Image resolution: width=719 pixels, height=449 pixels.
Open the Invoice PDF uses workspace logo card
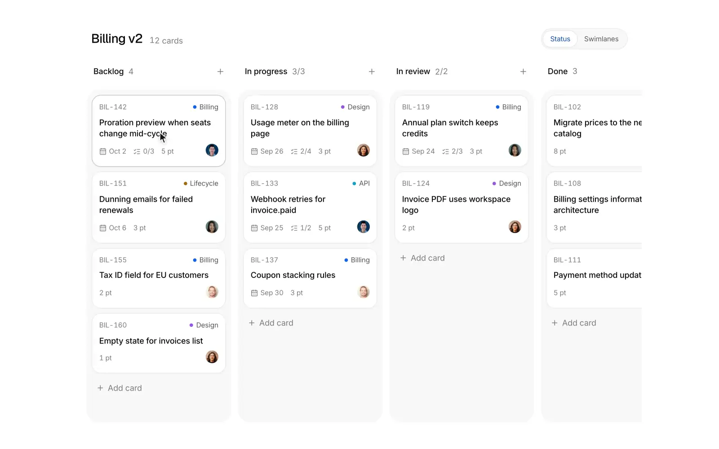click(x=462, y=207)
